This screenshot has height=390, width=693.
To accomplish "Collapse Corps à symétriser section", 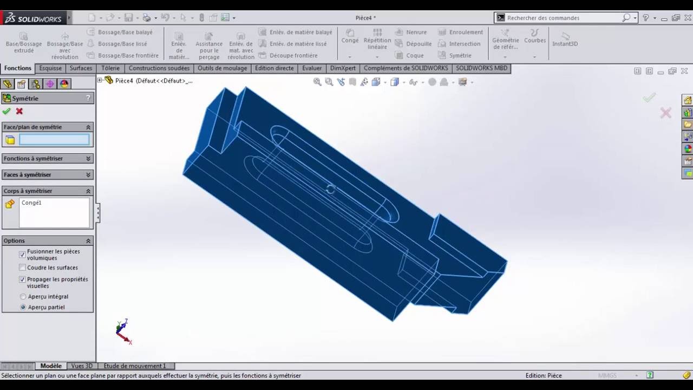I will [x=88, y=191].
